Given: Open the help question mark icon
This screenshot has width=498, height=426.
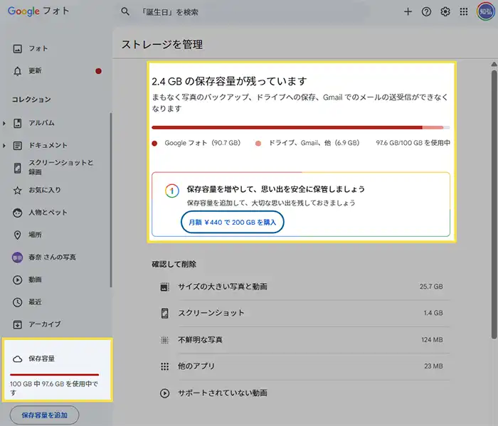Looking at the screenshot, I should pos(426,12).
